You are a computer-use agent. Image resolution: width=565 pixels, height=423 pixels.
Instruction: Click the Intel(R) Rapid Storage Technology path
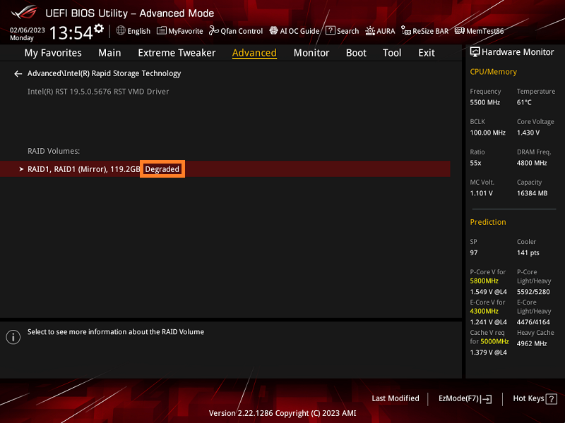(x=104, y=73)
